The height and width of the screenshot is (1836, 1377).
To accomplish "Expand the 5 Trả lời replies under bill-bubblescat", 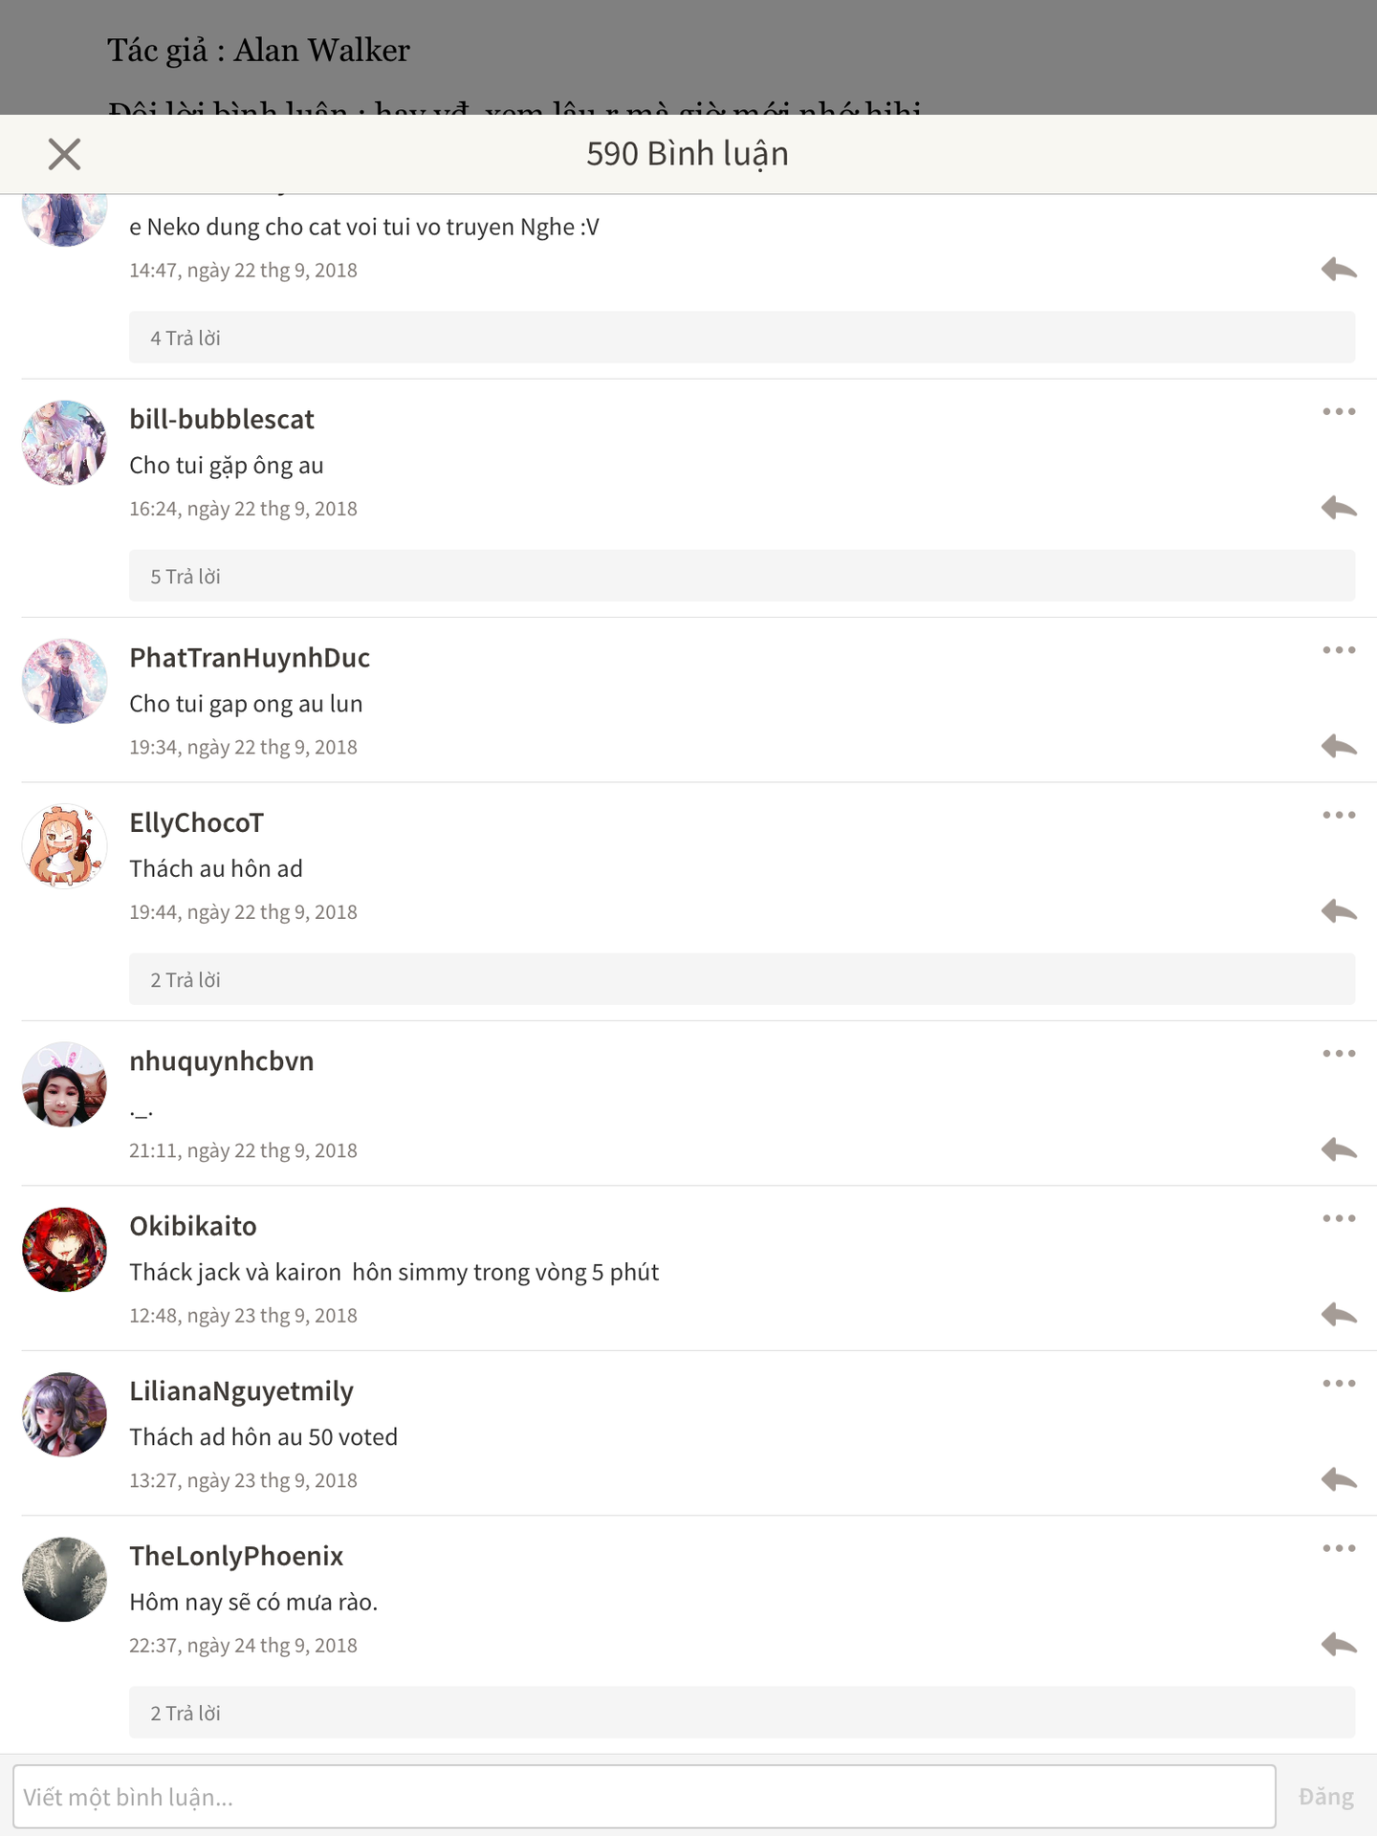I will [x=742, y=576].
